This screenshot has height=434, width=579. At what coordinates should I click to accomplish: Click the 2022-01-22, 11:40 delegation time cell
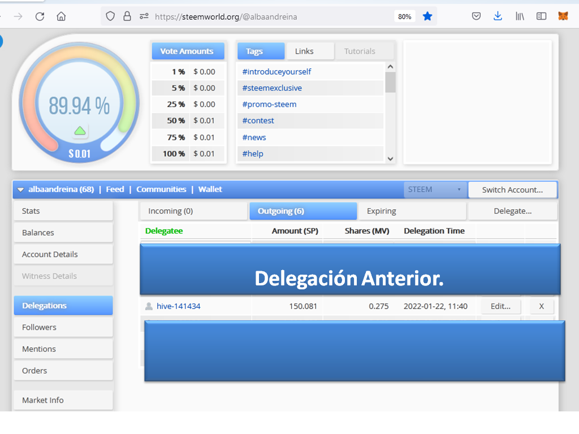(x=435, y=306)
